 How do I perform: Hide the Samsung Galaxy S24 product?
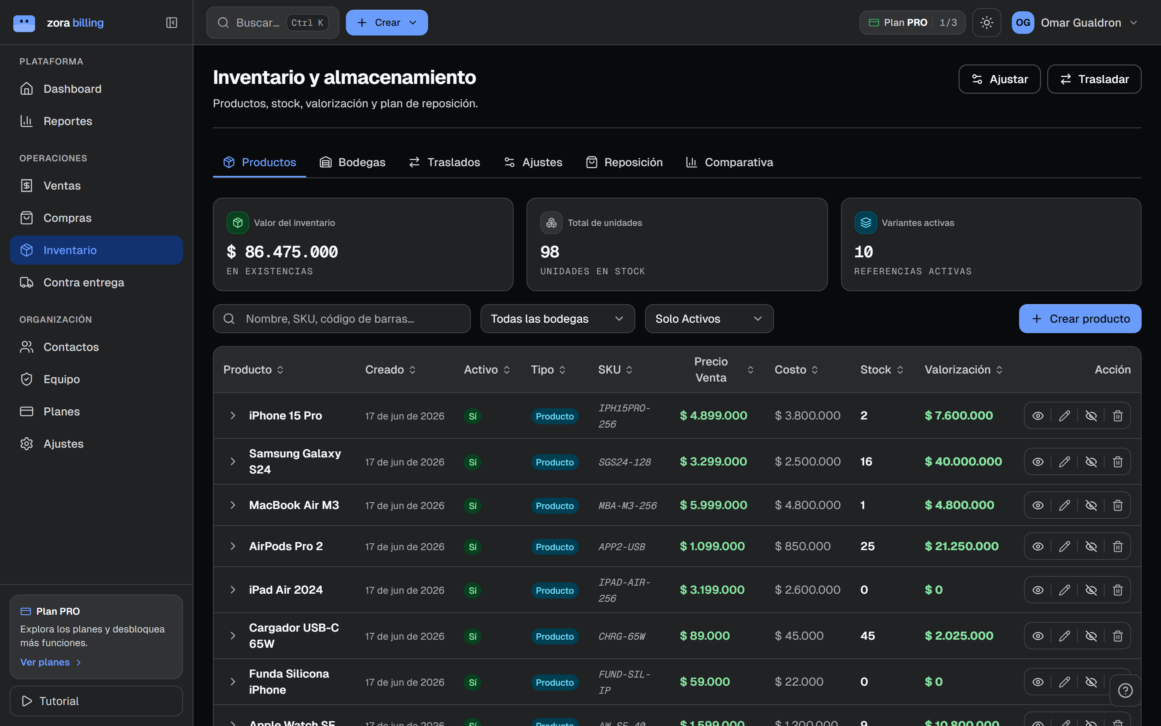click(1091, 462)
